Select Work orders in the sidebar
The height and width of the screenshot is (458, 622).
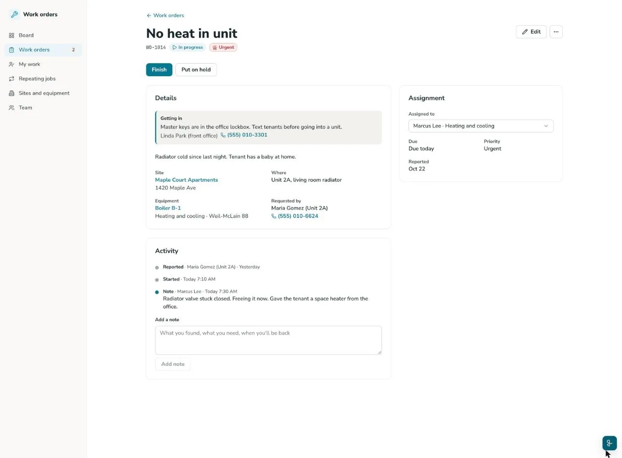coord(43,50)
